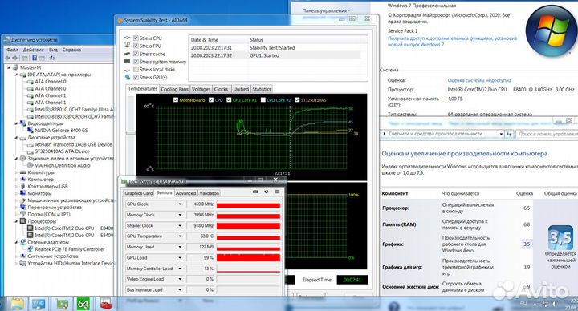
Task: Open Shader Clock sensor dropdown
Action: coord(180,225)
